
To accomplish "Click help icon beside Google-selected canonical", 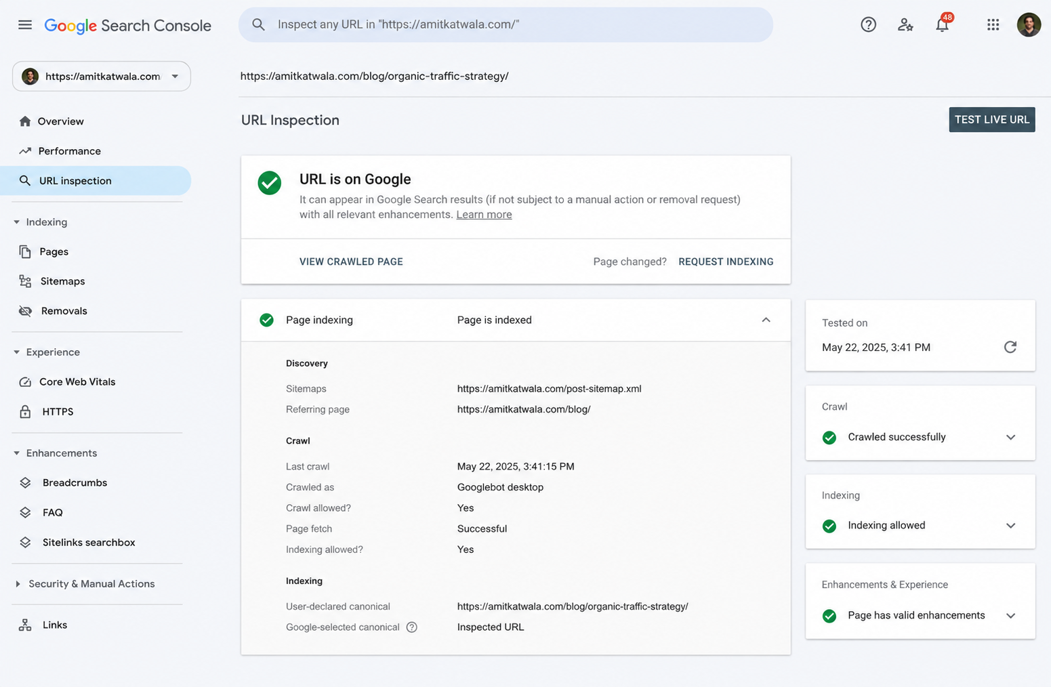I will coord(411,627).
